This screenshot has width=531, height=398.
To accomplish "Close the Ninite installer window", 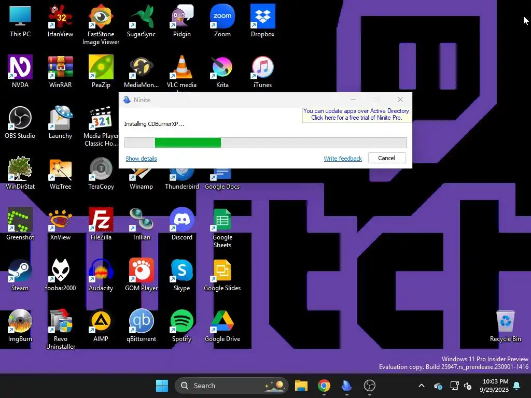I will [400, 100].
